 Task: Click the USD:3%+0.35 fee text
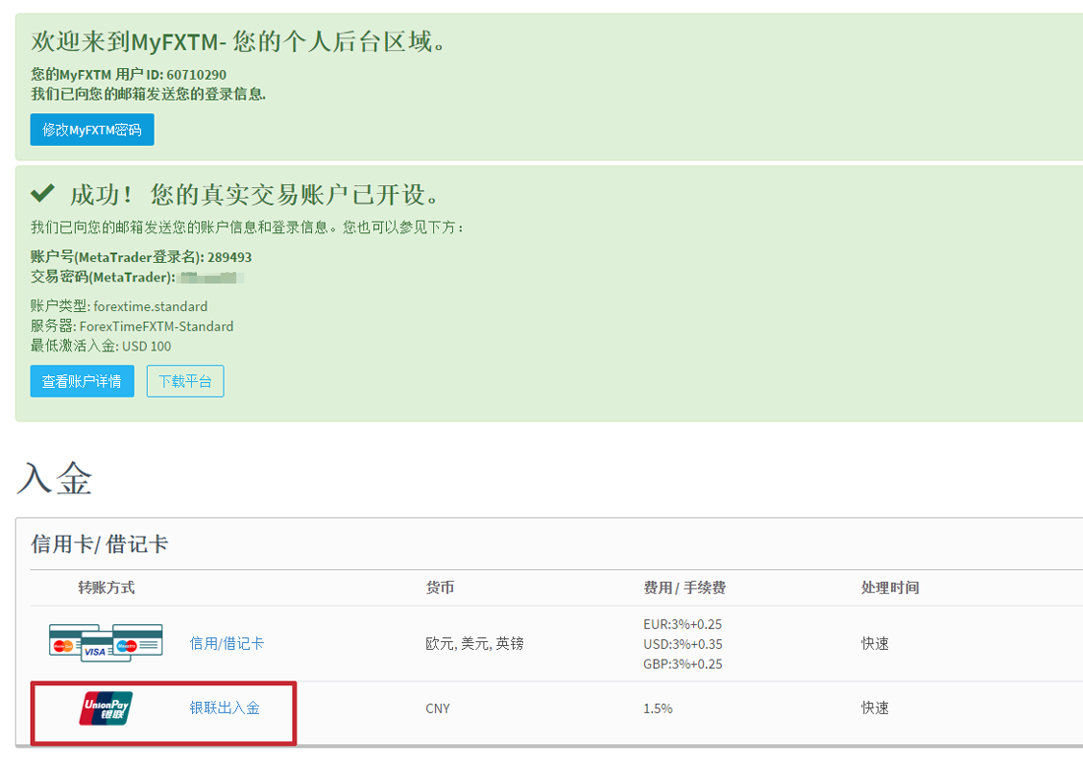[x=682, y=644]
